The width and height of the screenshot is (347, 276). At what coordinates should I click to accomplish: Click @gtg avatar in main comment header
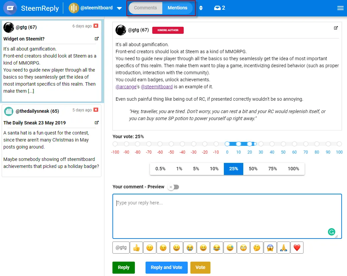tap(121, 30)
